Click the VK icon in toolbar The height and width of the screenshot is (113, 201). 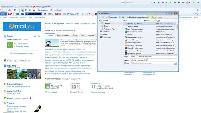[18, 14]
